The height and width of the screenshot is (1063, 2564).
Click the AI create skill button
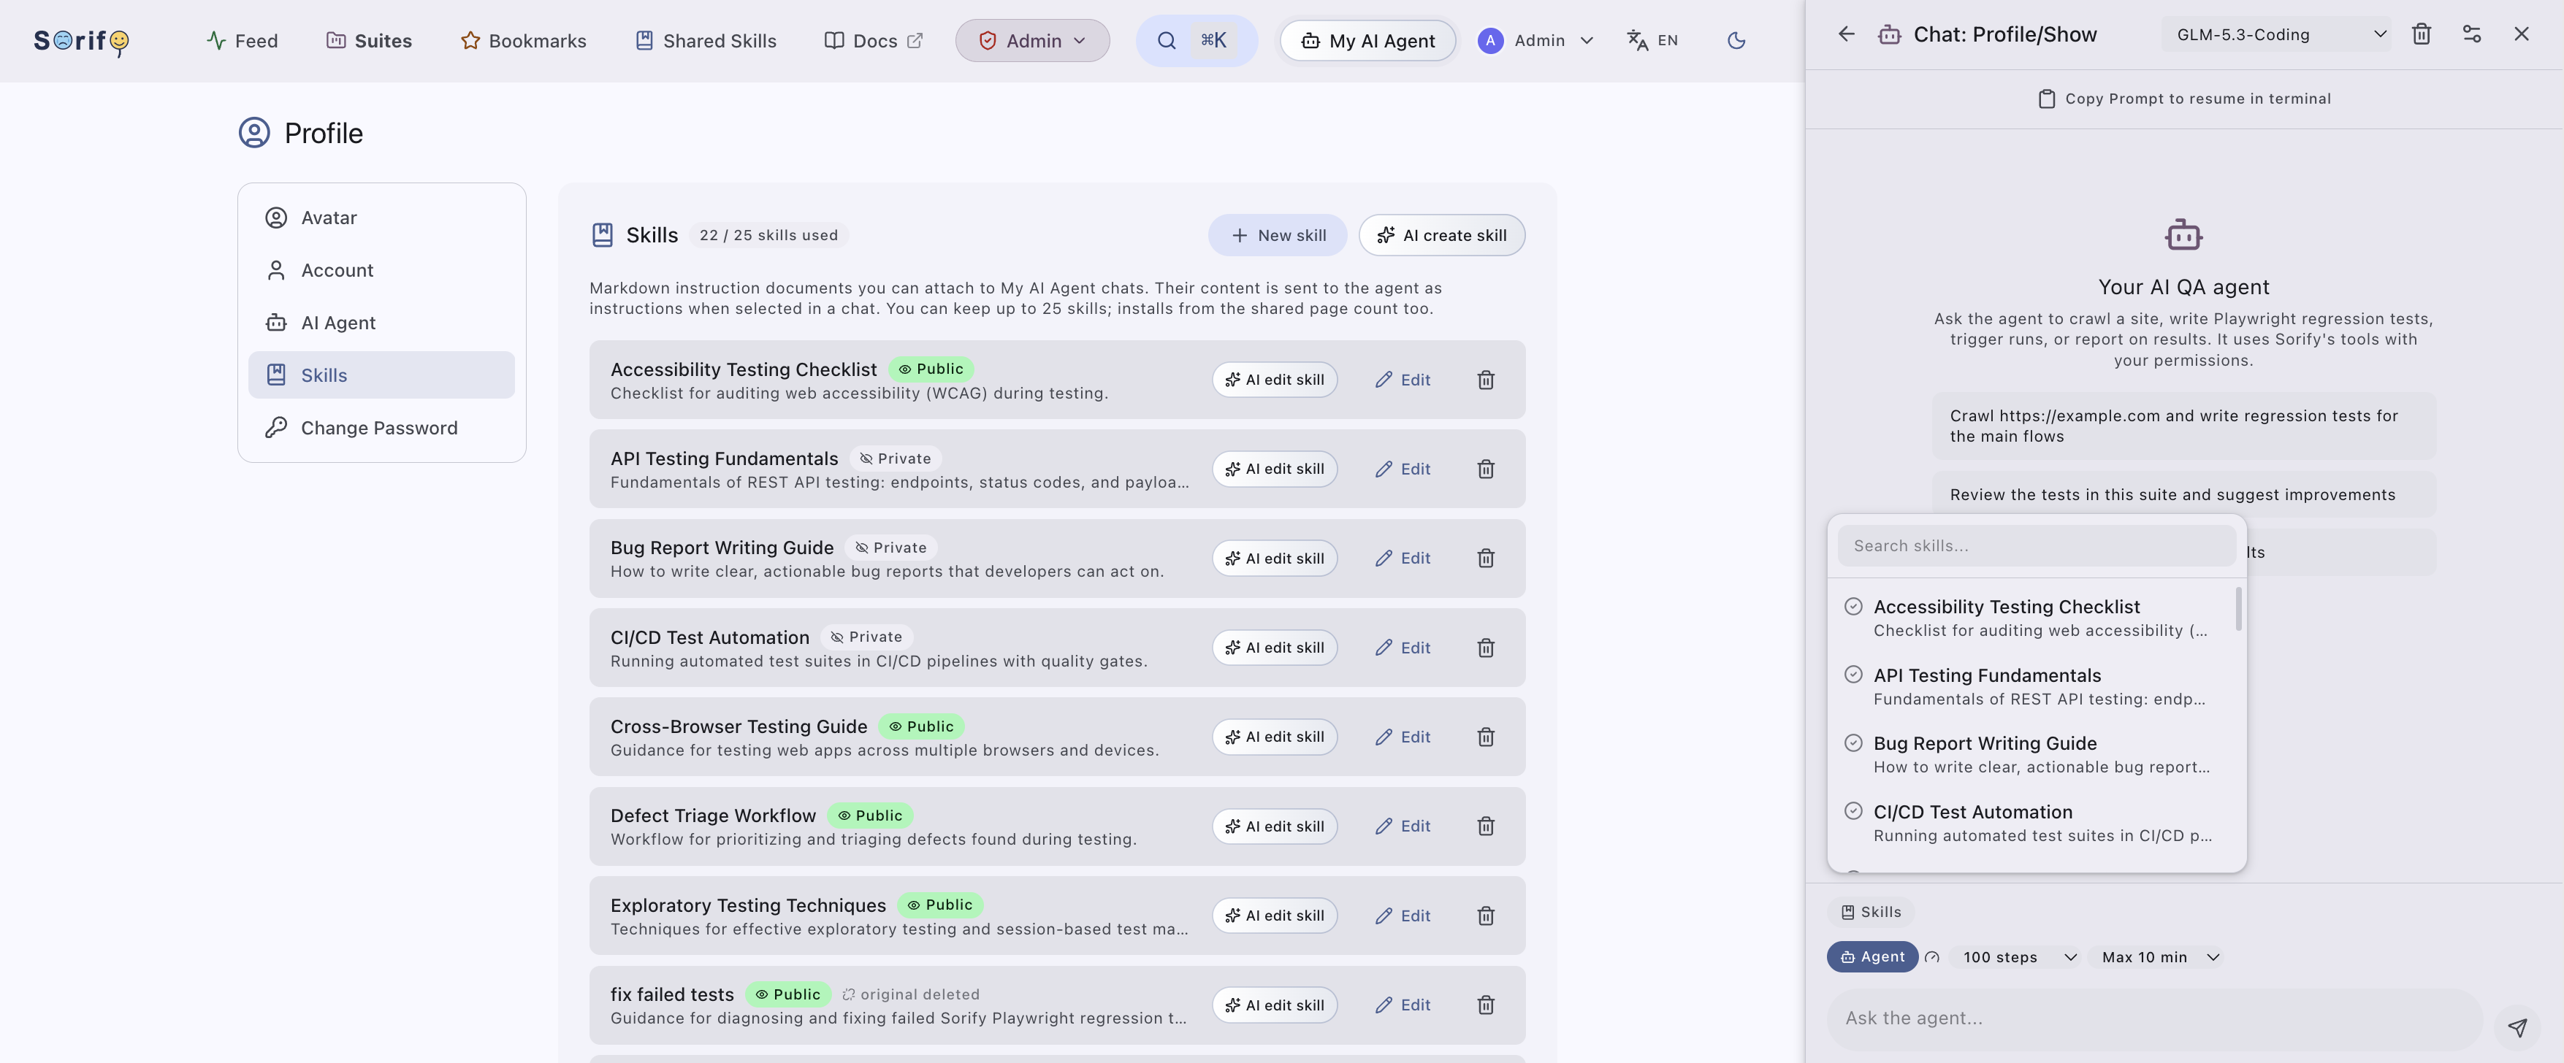(x=1441, y=236)
